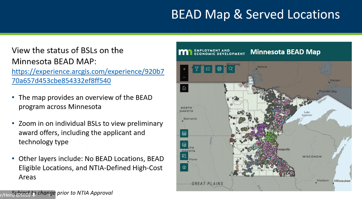The height and width of the screenshot is (199, 362).
Task: Click the plus icon on speaker name tag
Action: coord(50,195)
